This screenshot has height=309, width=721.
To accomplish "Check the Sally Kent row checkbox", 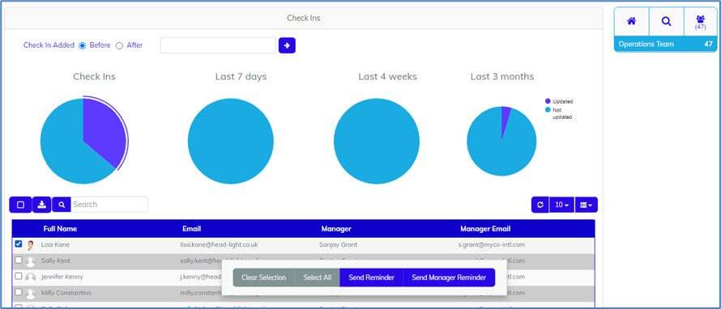I will (19, 260).
